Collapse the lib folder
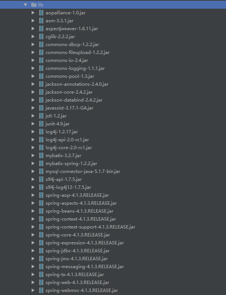This screenshot has height=295, width=226. [x=25, y=5]
